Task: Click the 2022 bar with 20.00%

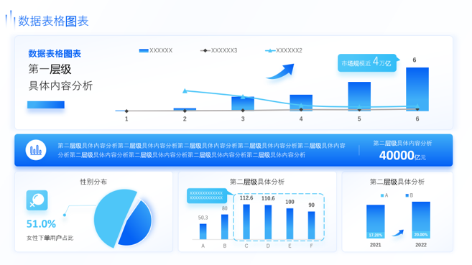Action: pyautogui.click(x=421, y=220)
